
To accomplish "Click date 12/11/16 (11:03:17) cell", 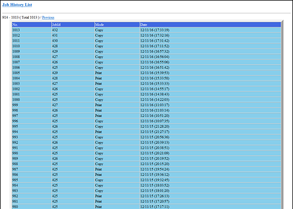I will pyautogui.click(x=210, y=105).
